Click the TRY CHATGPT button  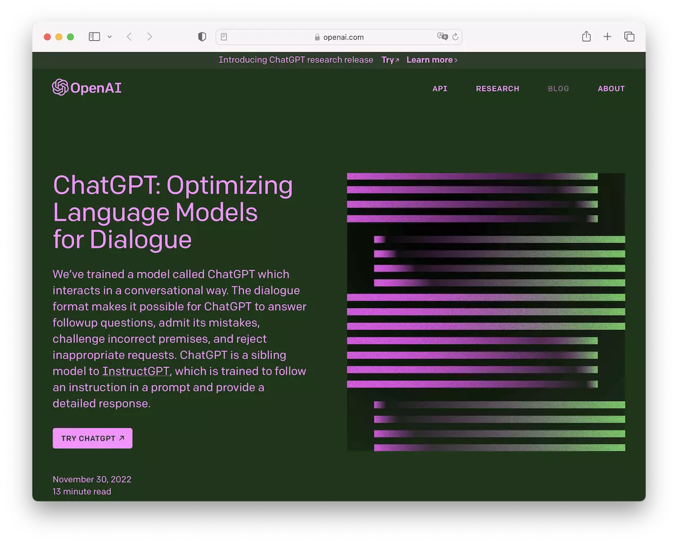pos(93,438)
